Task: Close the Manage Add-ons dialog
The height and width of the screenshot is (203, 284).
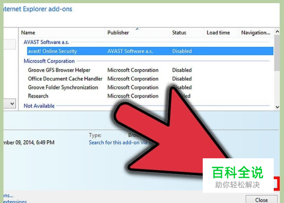Action: [x=261, y=200]
